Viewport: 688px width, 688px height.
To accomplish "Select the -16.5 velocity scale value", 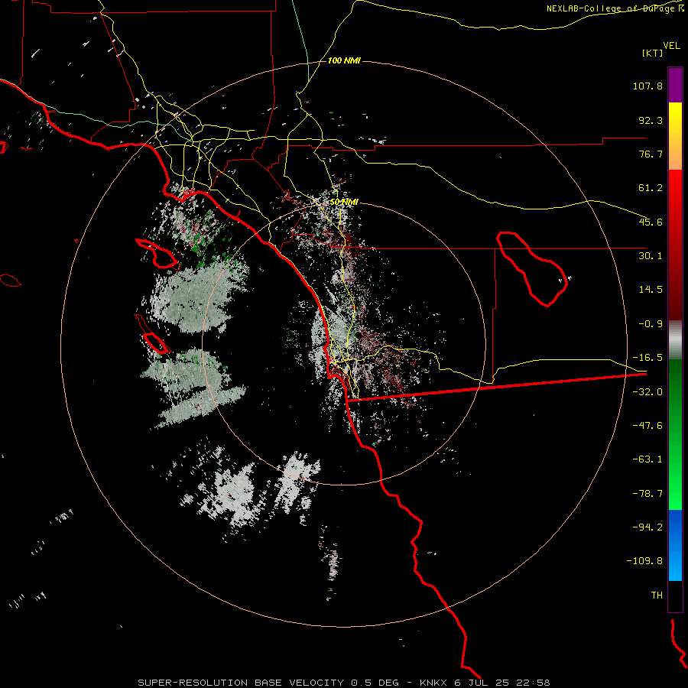I will tap(647, 358).
